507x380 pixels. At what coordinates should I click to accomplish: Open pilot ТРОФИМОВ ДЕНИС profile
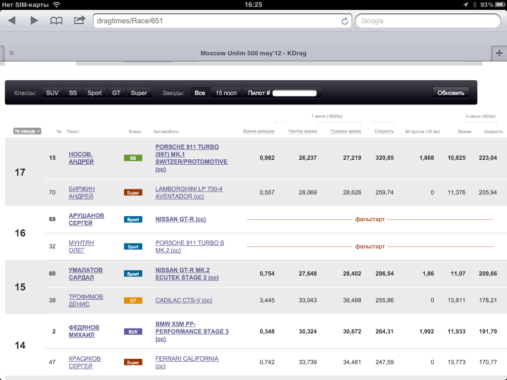[x=86, y=300]
